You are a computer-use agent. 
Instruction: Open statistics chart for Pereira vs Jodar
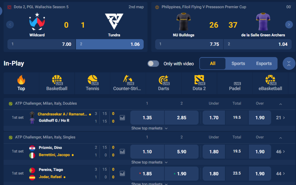(x=122, y=173)
